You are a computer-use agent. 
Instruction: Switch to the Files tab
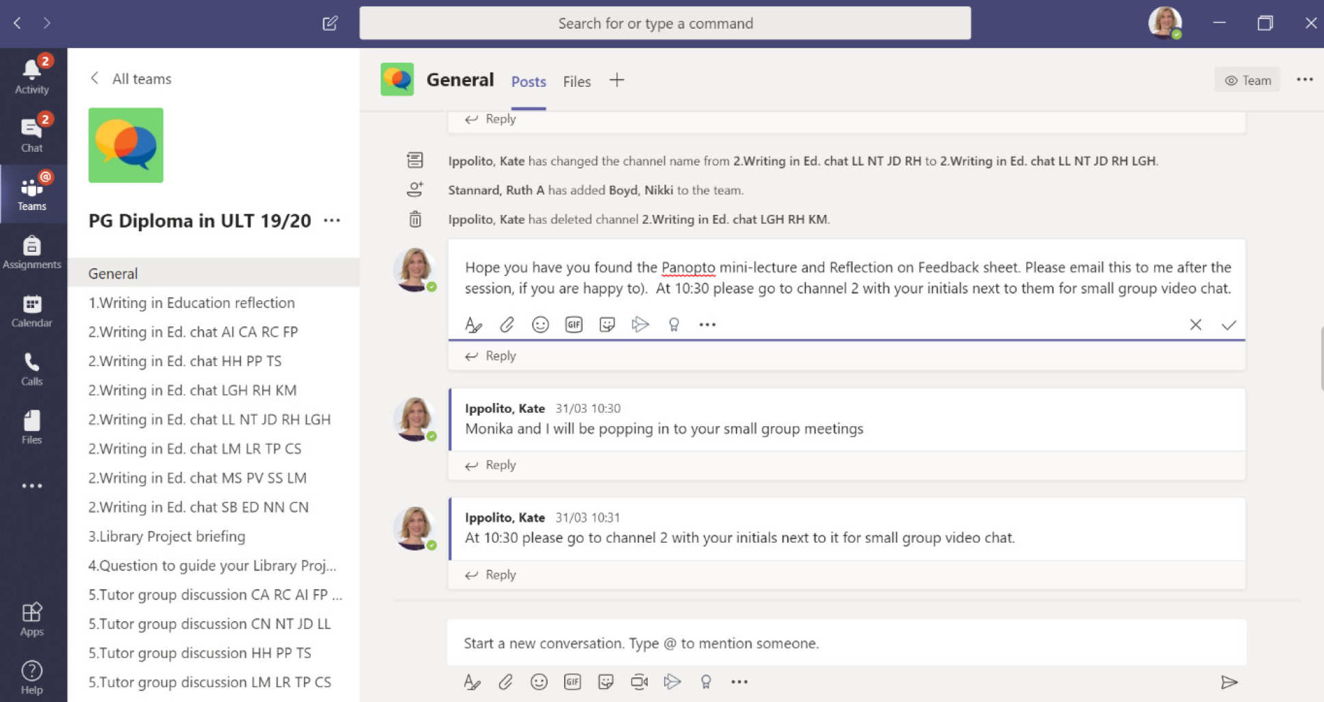coord(576,81)
